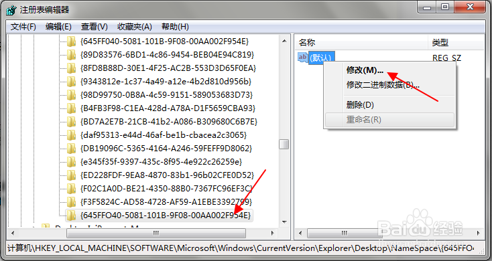This screenshot has width=492, height=261.
Task: Click folder icon of {8FD8B88D-30E1-4F25-AC2B-553D3D65F0EA}
Action: [72, 68]
